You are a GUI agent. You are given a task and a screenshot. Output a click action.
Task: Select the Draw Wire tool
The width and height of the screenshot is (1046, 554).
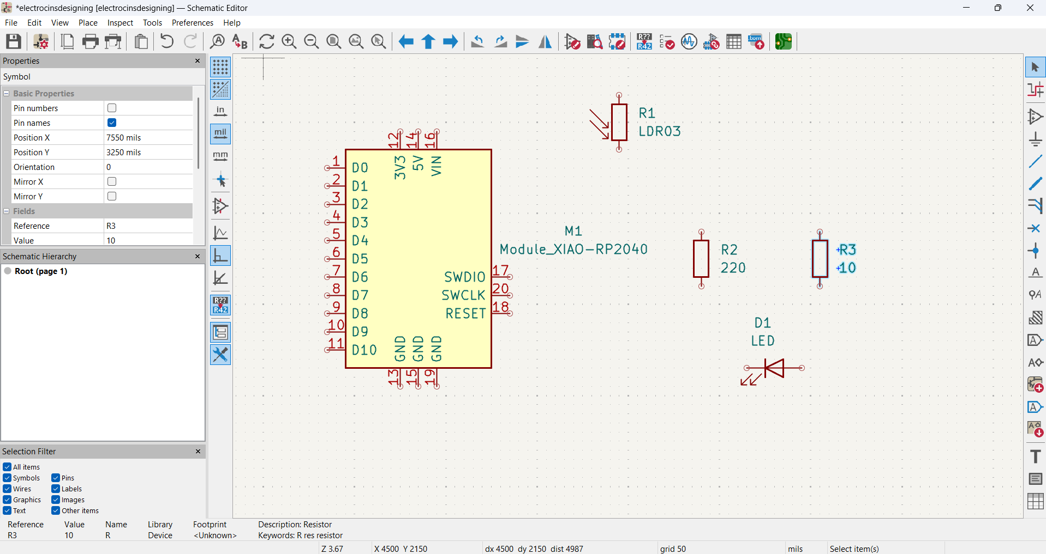pyautogui.click(x=1035, y=161)
